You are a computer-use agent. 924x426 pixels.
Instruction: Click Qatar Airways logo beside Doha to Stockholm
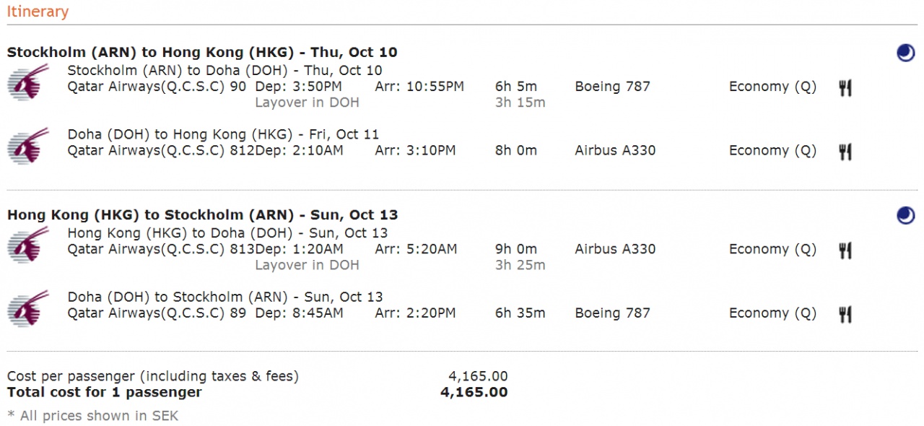click(x=29, y=308)
